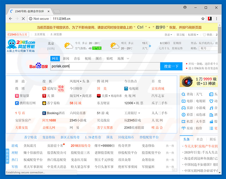Open 2018新版传奇 red link

[x=81, y=146]
